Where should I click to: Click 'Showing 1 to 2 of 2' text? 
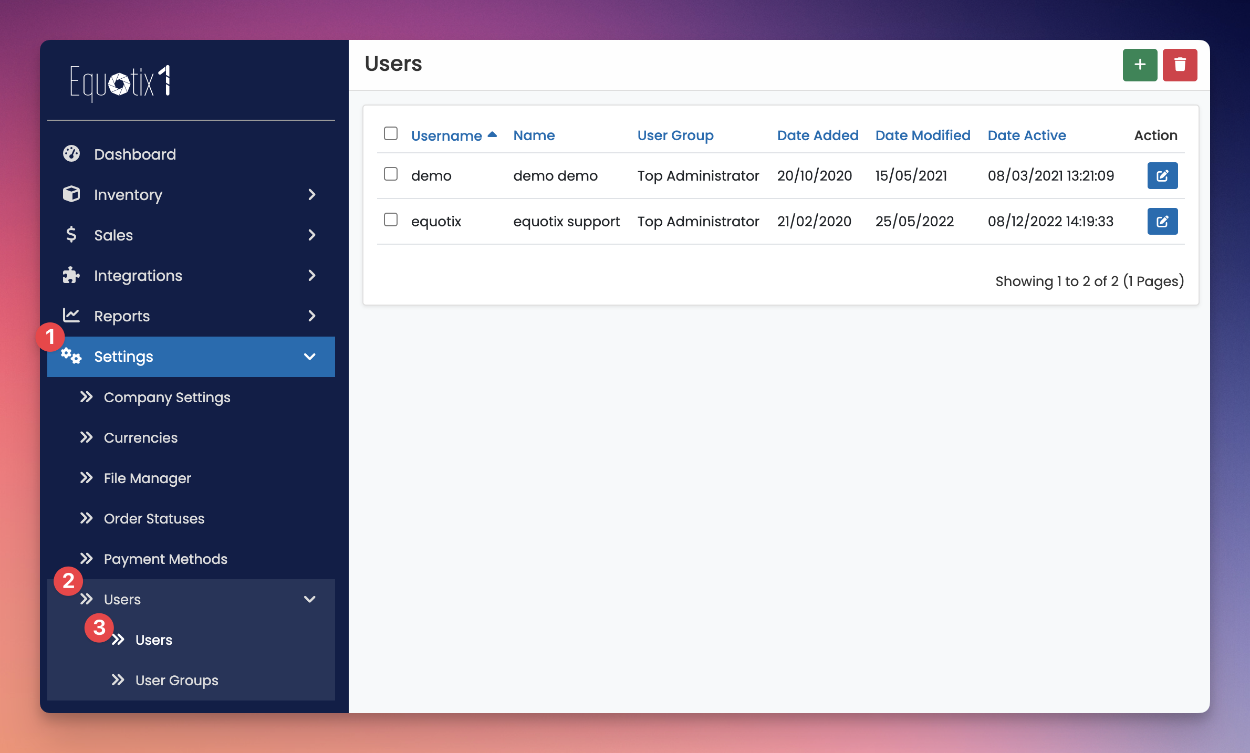coord(1057,281)
